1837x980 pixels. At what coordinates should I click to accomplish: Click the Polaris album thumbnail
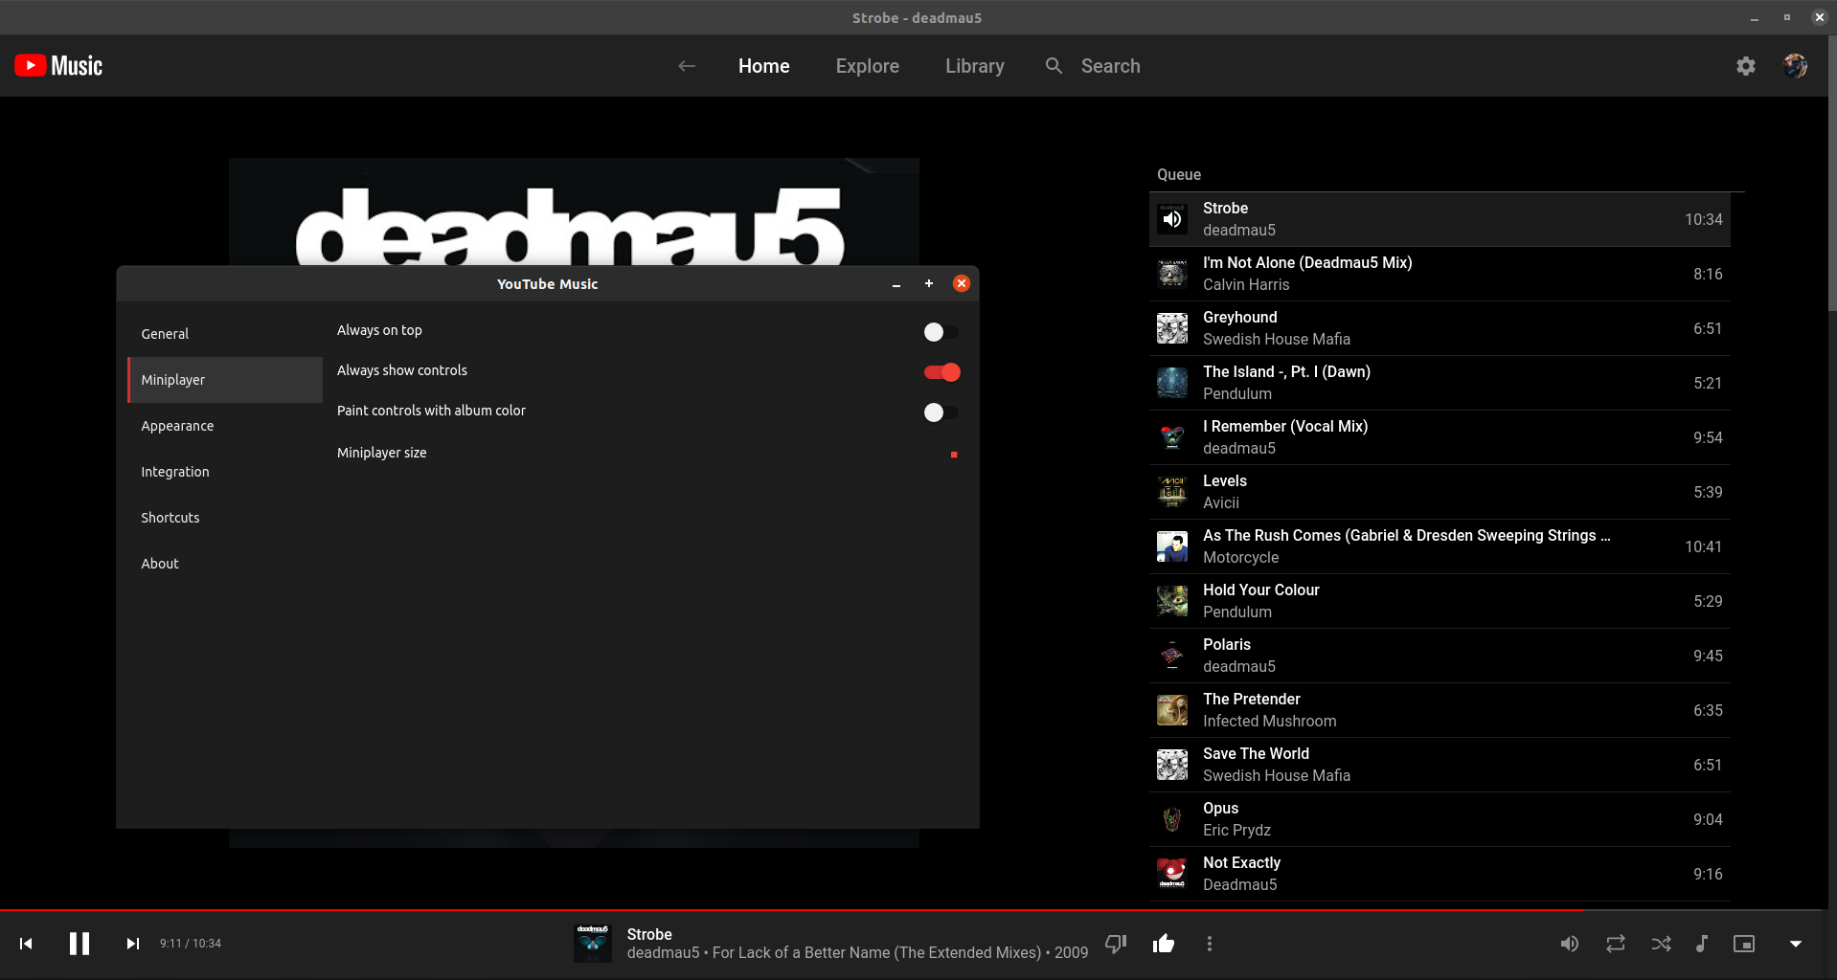[x=1172, y=656]
